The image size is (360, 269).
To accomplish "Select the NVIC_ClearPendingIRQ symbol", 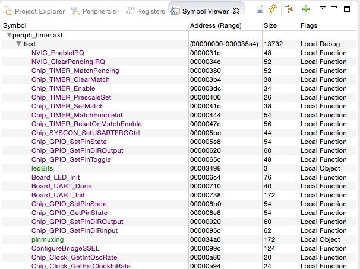I will 68,62.
